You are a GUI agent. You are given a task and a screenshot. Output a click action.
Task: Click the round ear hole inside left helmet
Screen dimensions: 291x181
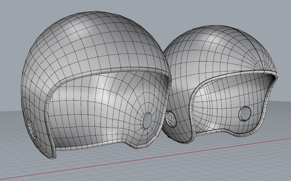(x=147, y=121)
